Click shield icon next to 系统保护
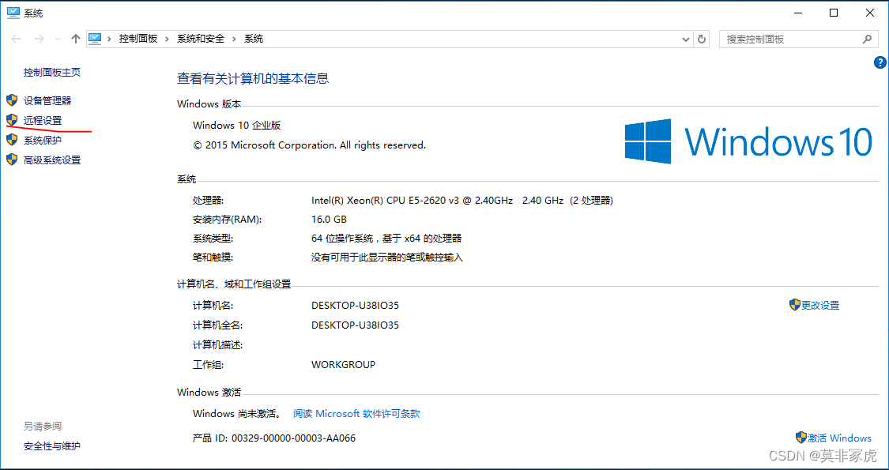The image size is (889, 470). 12,140
